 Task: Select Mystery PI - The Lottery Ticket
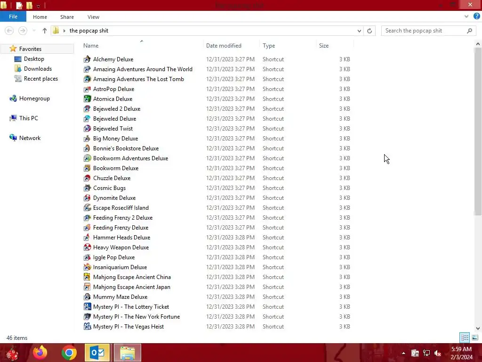tap(131, 307)
